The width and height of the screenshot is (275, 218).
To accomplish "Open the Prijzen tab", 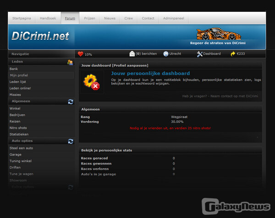I will tap(89, 18).
